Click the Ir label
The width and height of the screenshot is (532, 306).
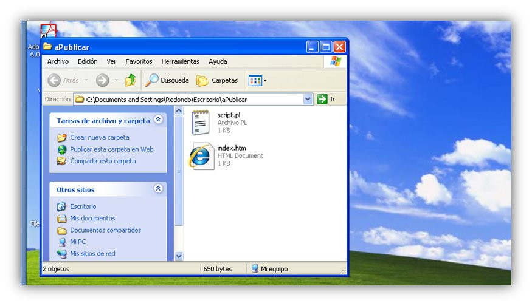[x=333, y=100]
